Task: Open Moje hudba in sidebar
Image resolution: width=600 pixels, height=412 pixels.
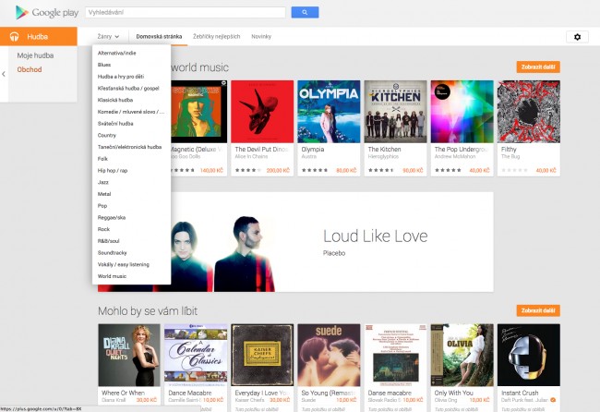Action: click(35, 55)
